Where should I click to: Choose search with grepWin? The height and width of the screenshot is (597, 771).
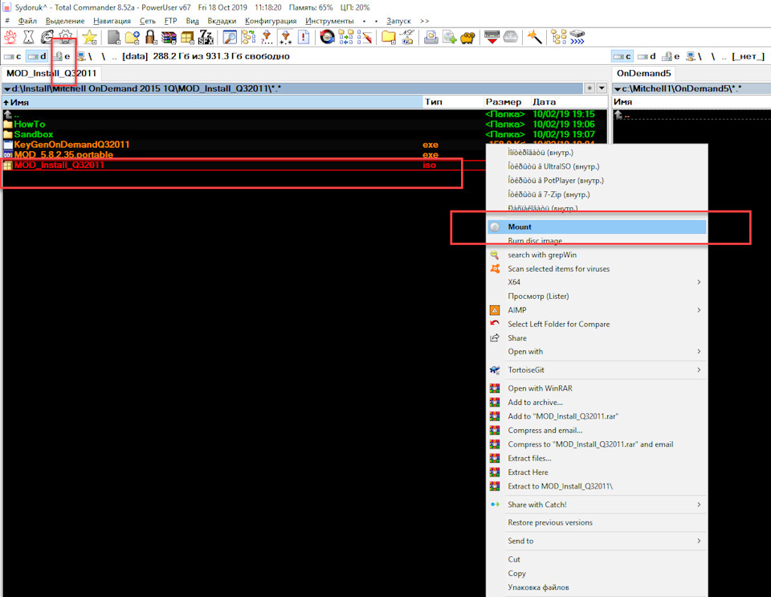597,255
